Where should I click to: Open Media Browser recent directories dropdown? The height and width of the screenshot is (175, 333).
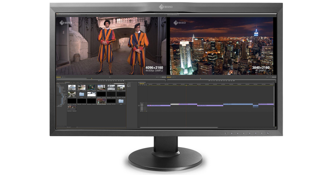60,84
